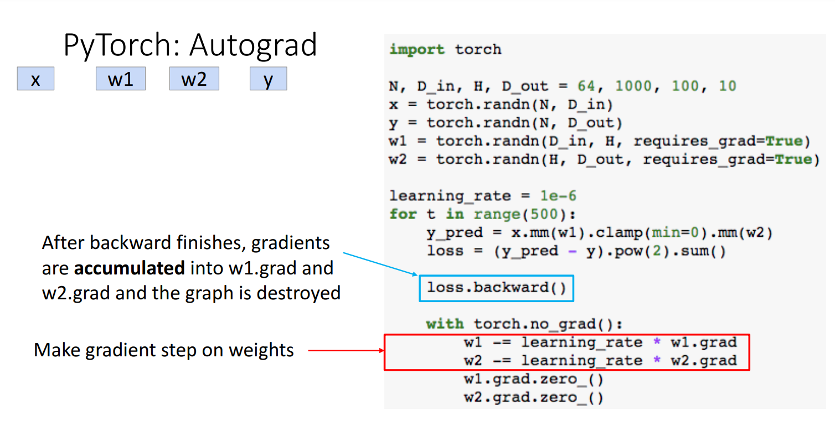Click "w1 -= learning_rate * w1.grad" line
This screenshot has height=436, width=835.
pos(600,342)
